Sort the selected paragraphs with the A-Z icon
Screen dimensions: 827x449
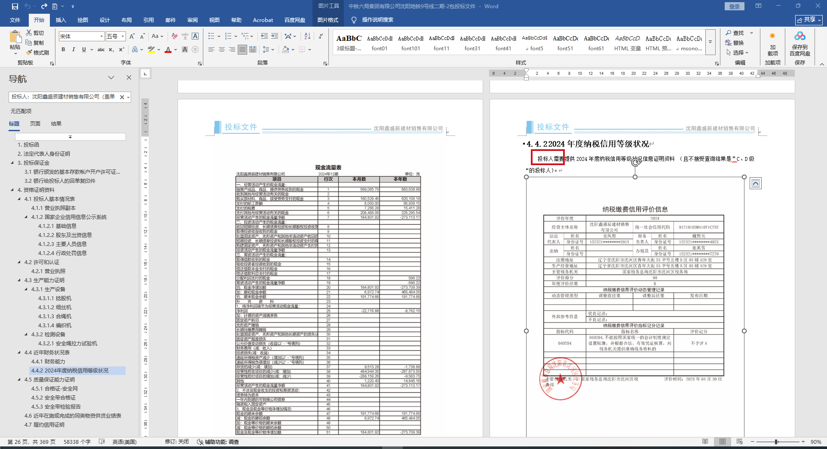(x=307, y=37)
